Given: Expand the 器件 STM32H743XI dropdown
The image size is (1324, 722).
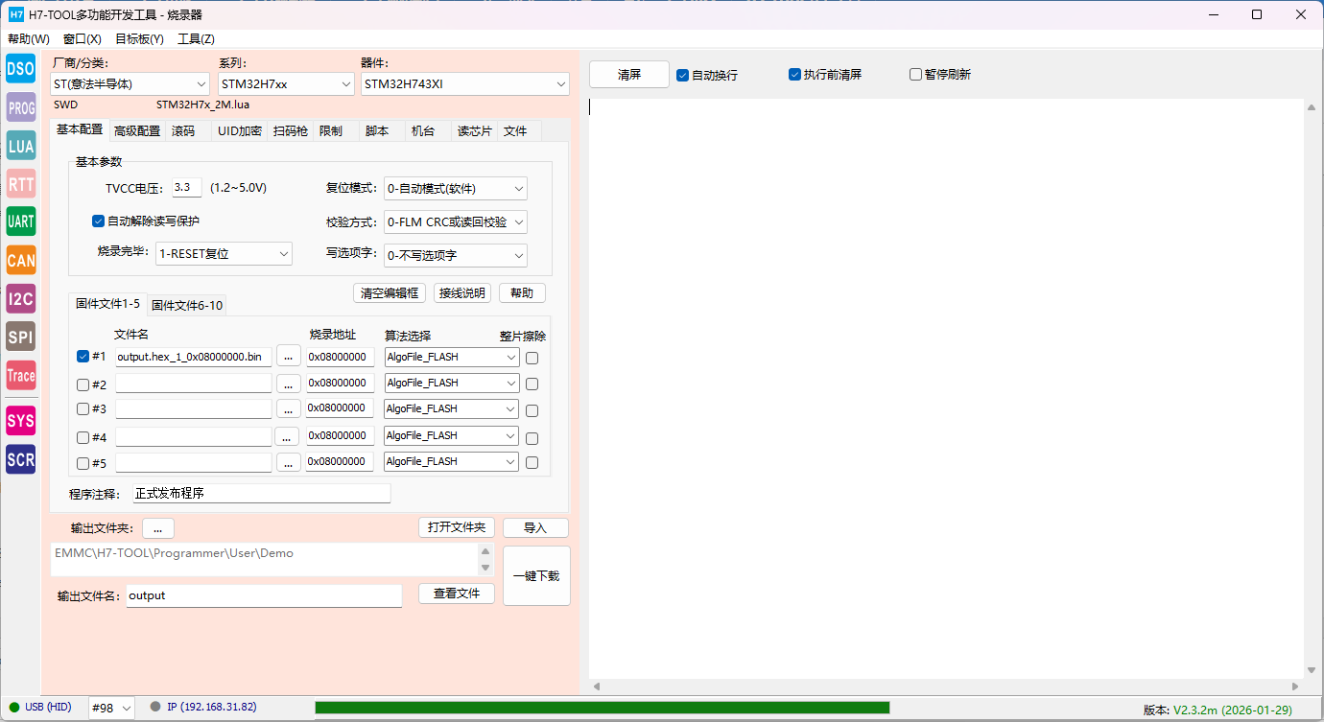Looking at the screenshot, I should tap(465, 84).
